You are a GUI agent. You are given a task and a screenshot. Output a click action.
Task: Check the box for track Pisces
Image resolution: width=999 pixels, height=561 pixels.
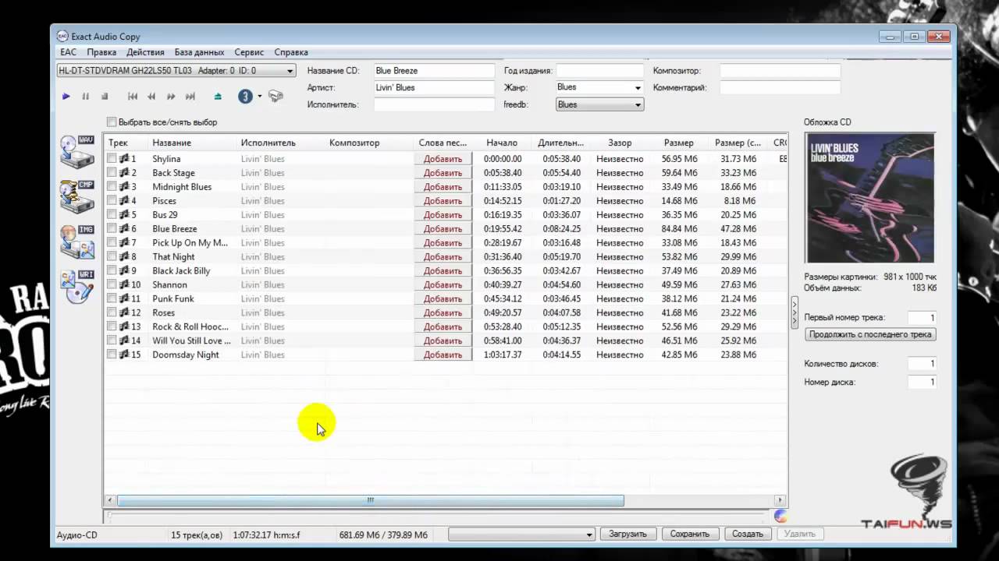coord(112,200)
